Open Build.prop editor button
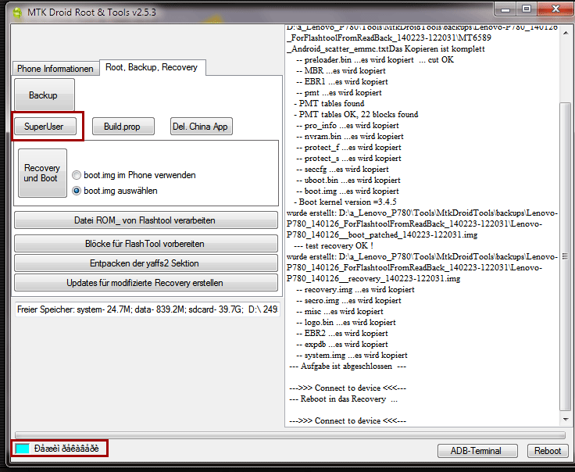 [123, 127]
